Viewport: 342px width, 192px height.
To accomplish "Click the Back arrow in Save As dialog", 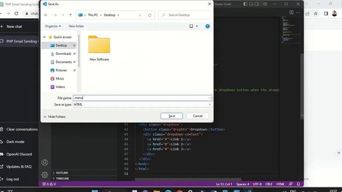I will (46, 15).
